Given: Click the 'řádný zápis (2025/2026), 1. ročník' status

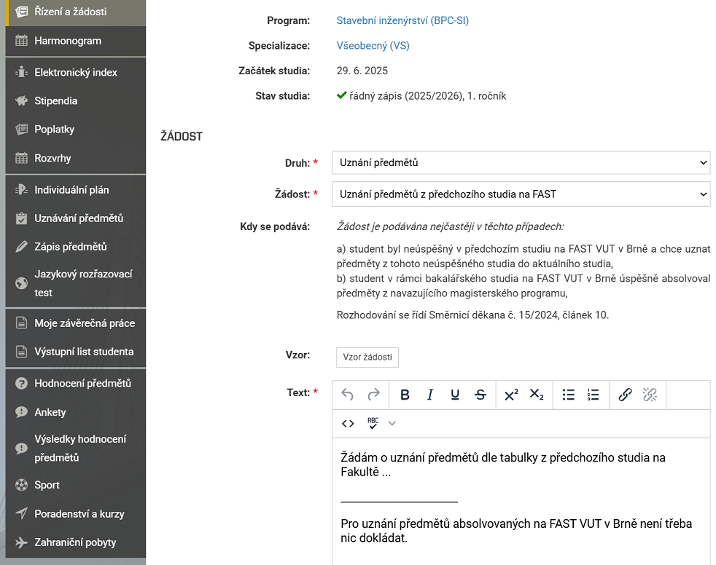Looking at the screenshot, I should click(x=428, y=96).
